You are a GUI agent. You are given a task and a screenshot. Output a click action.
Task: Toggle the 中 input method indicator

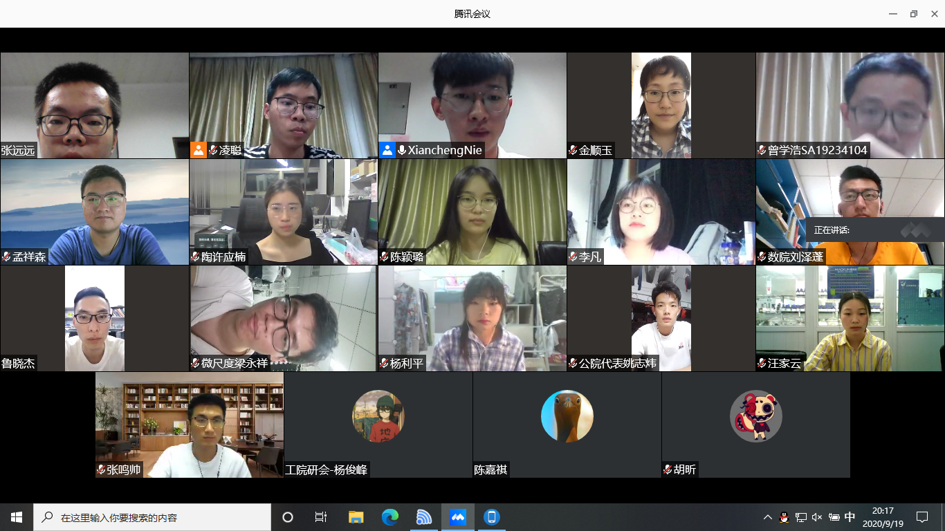pyautogui.click(x=850, y=517)
